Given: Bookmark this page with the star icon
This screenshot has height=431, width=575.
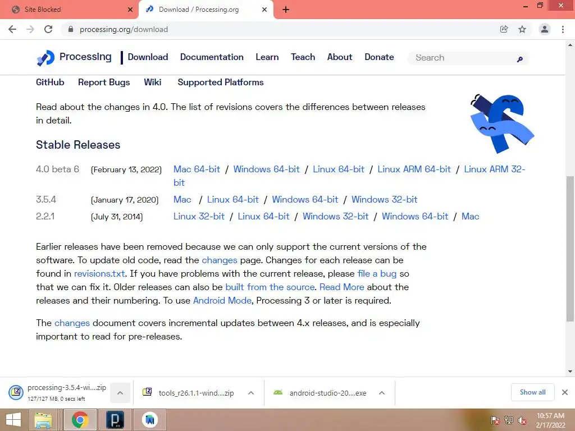Looking at the screenshot, I should [x=522, y=29].
